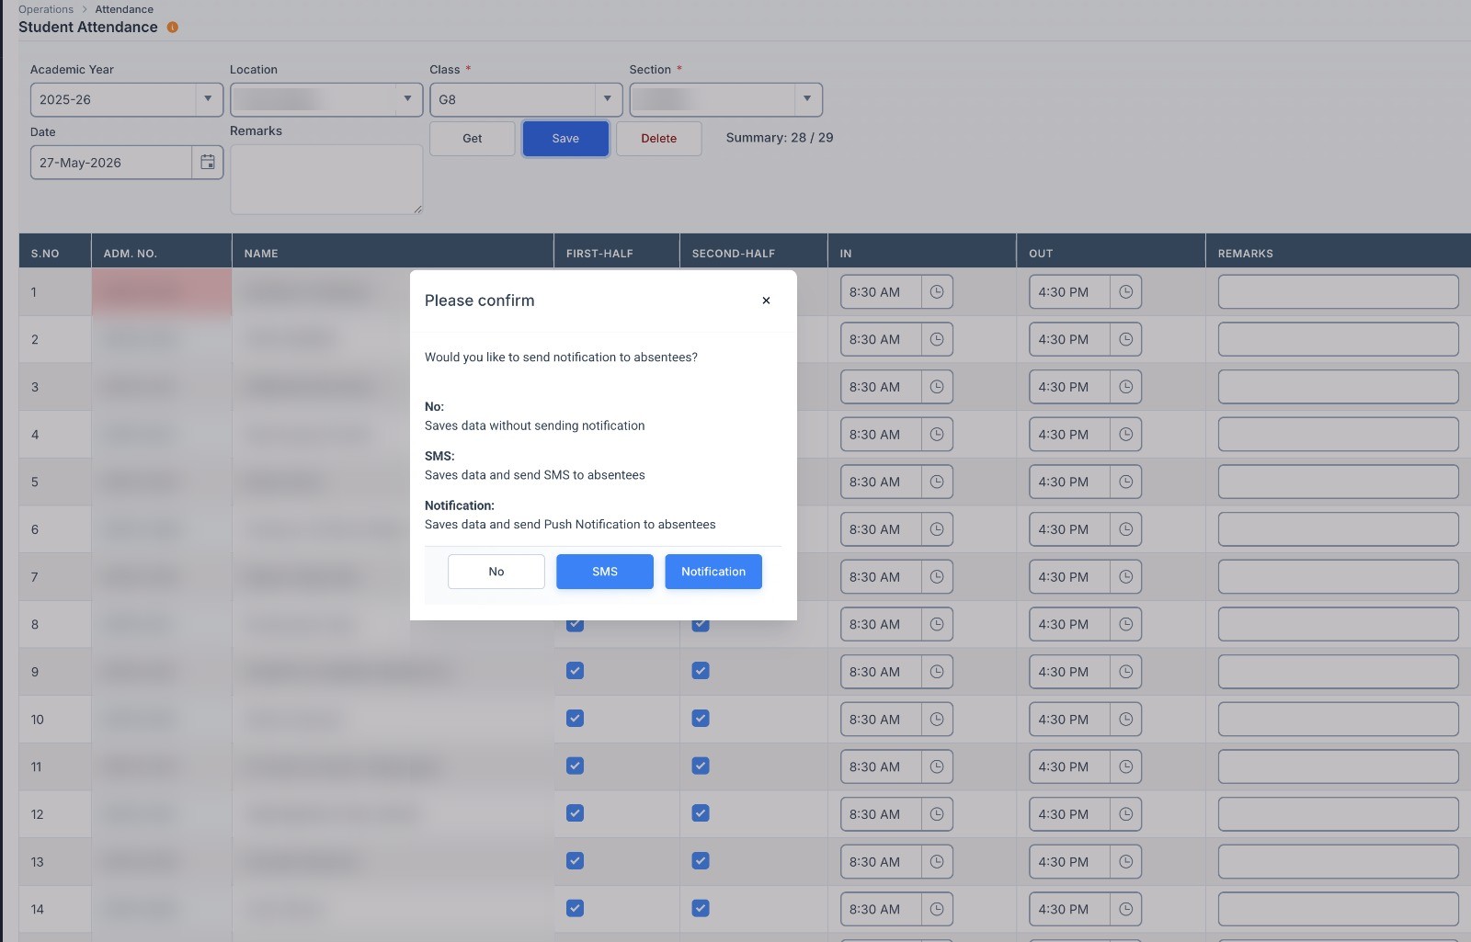This screenshot has width=1471, height=942.
Task: Choose Notification button in confirm dialog
Action: 713,572
